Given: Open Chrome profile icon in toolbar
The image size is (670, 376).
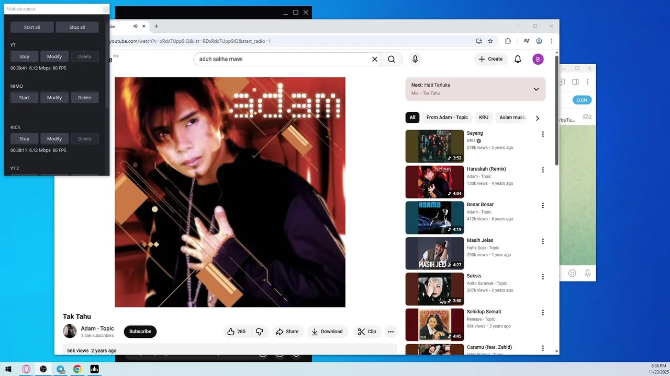Looking at the screenshot, I should click(x=539, y=41).
